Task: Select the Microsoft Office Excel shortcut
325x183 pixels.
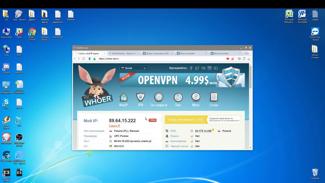Action: [x=289, y=17]
